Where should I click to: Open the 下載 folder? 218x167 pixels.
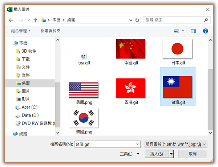[x=23, y=59]
